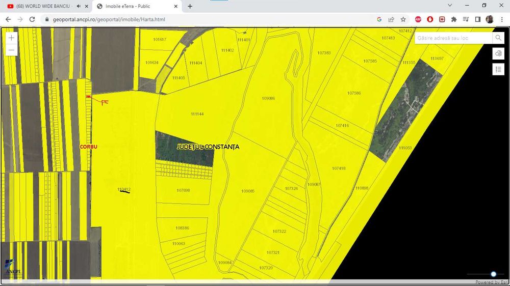The height and width of the screenshot is (286, 510).
Task: Click the map search magnifier button
Action: coord(498,38)
